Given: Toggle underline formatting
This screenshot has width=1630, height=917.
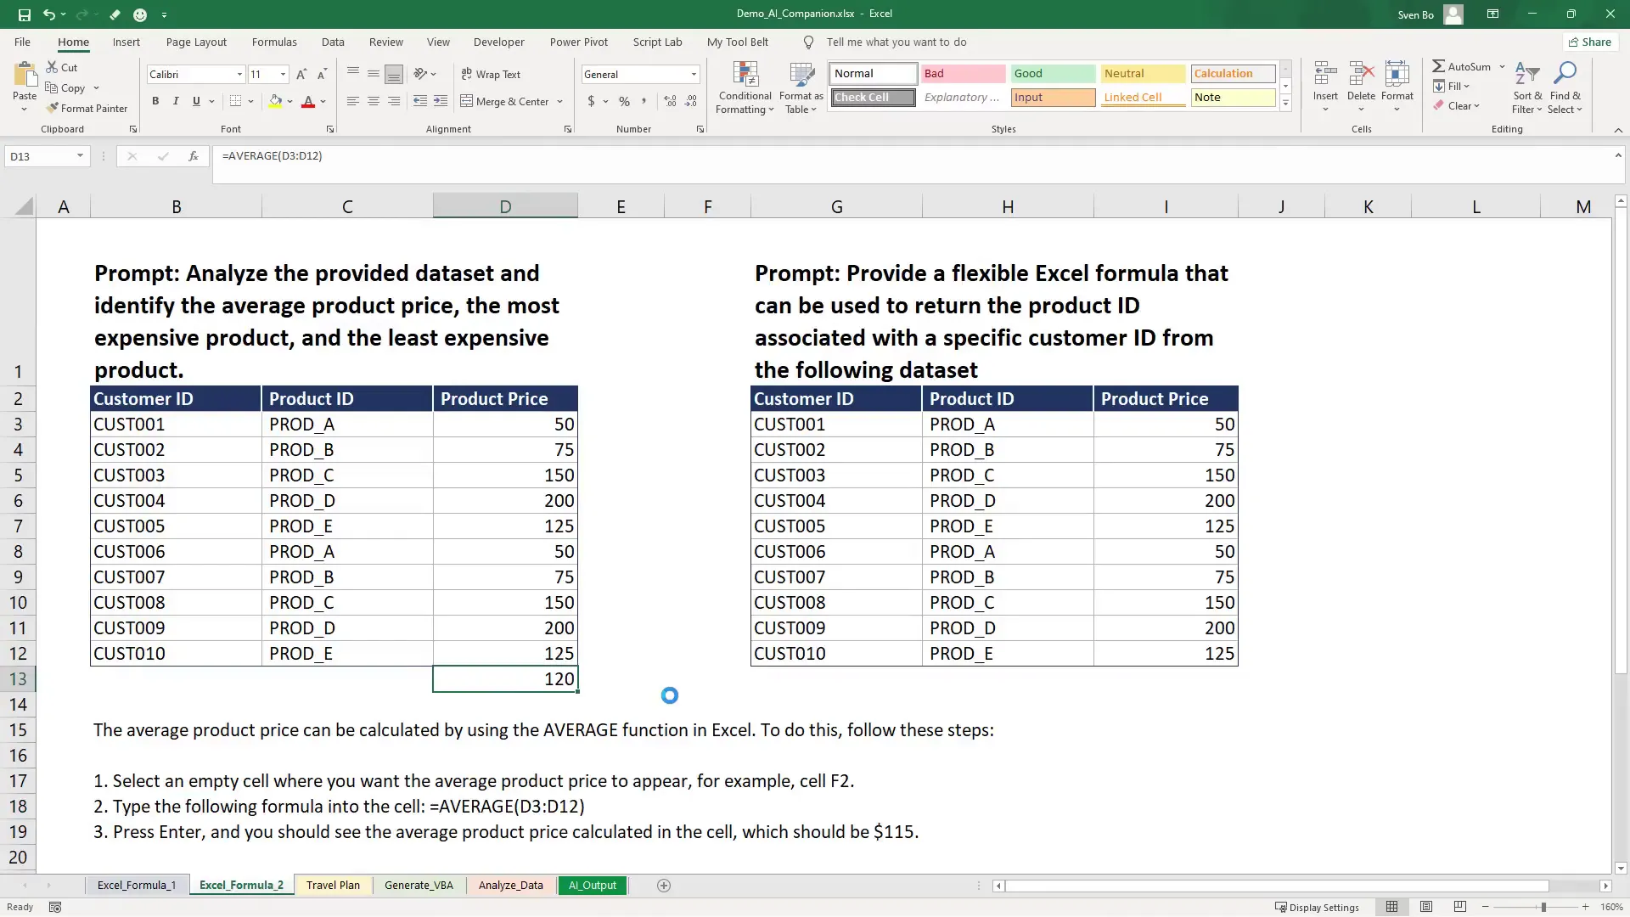Looking at the screenshot, I should [x=195, y=101].
